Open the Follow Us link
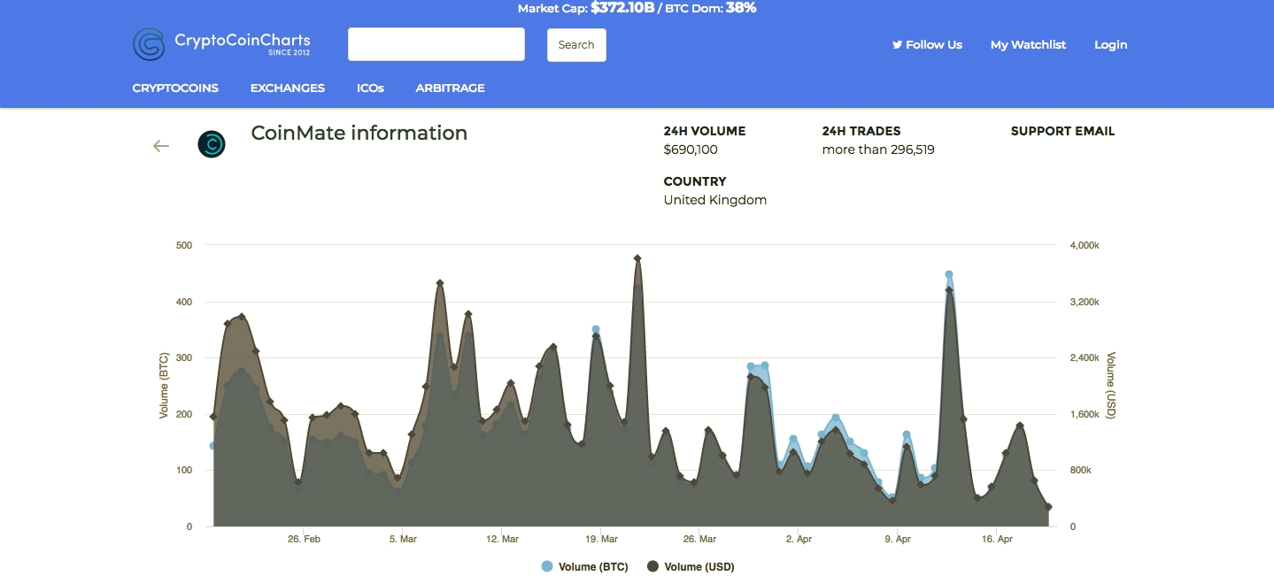 (927, 44)
